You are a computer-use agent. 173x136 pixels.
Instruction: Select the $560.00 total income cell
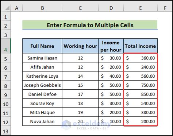click(x=141, y=76)
